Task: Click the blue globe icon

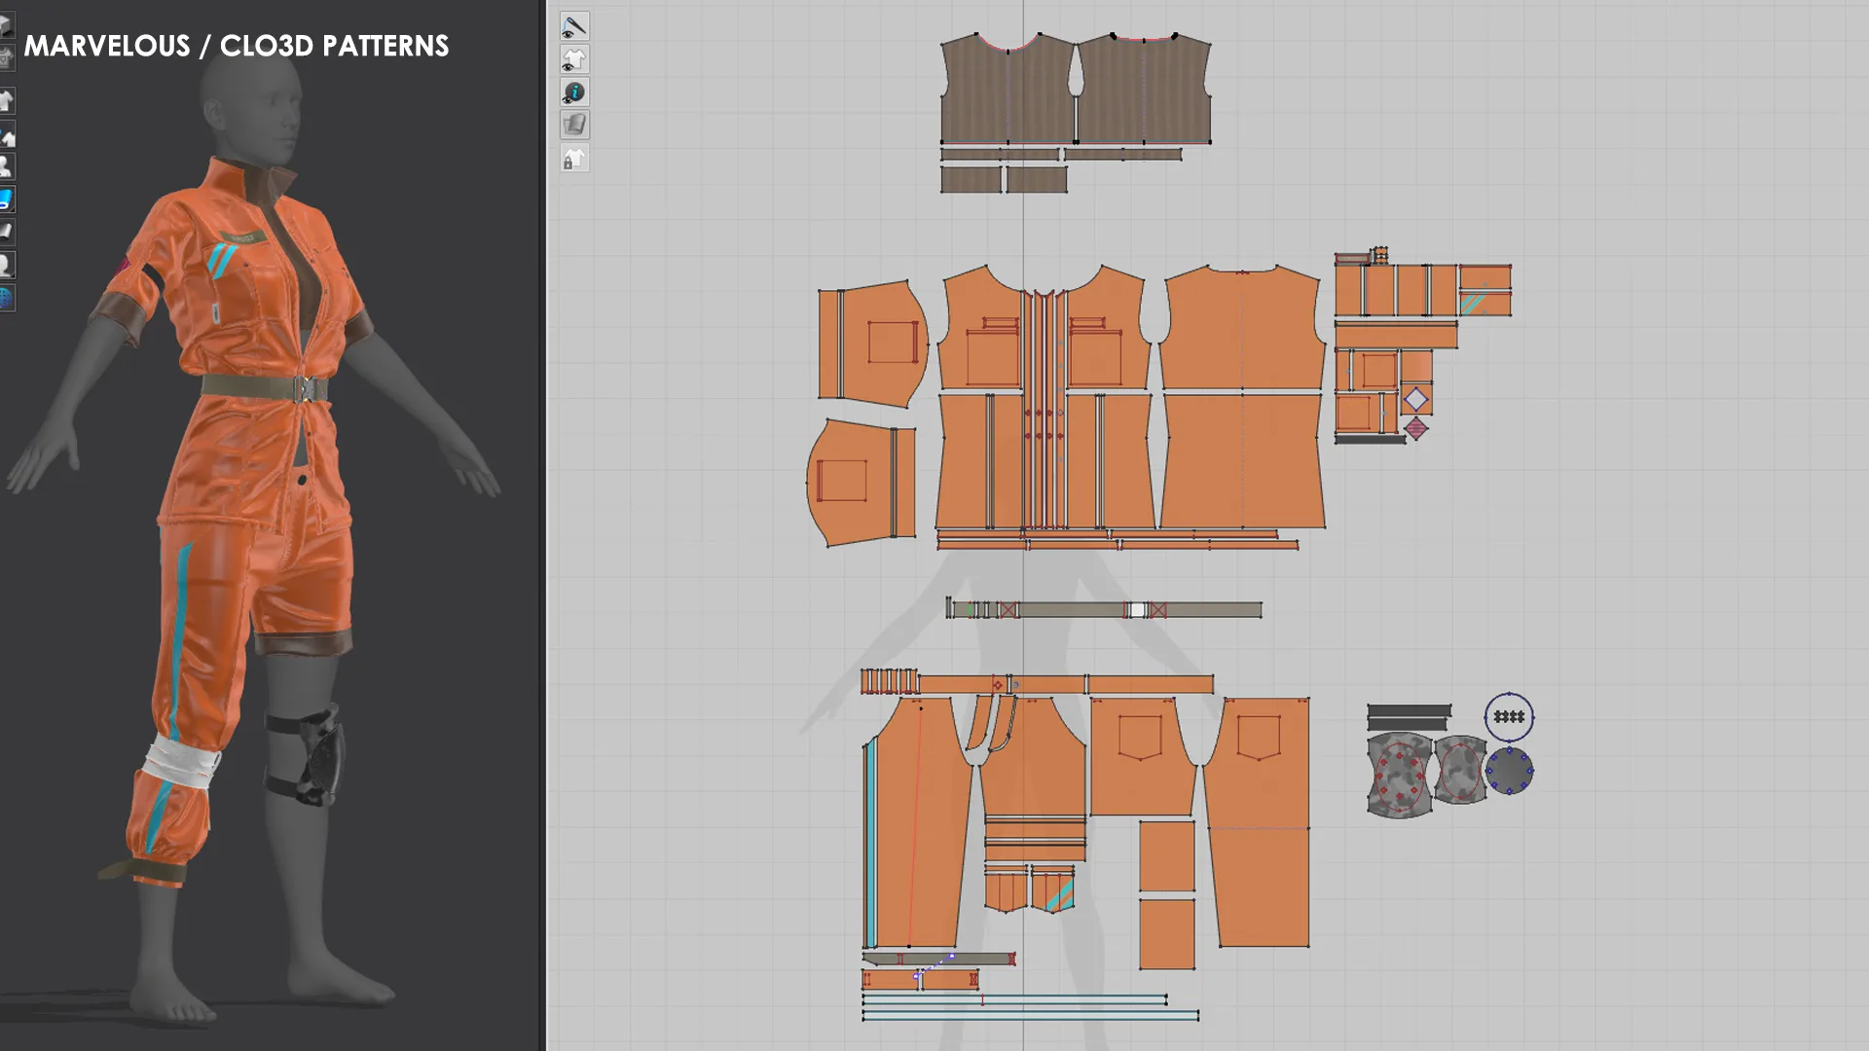Action: [x=6, y=298]
